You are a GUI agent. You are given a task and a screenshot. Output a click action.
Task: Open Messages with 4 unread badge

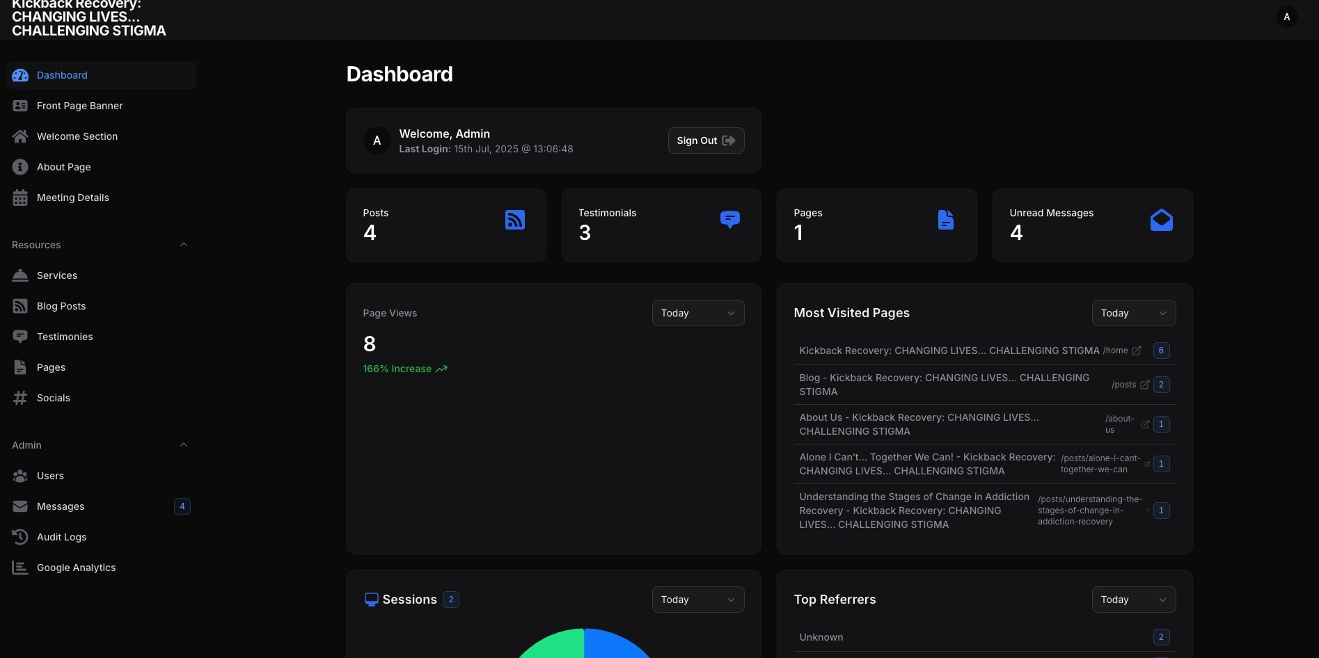click(x=61, y=506)
